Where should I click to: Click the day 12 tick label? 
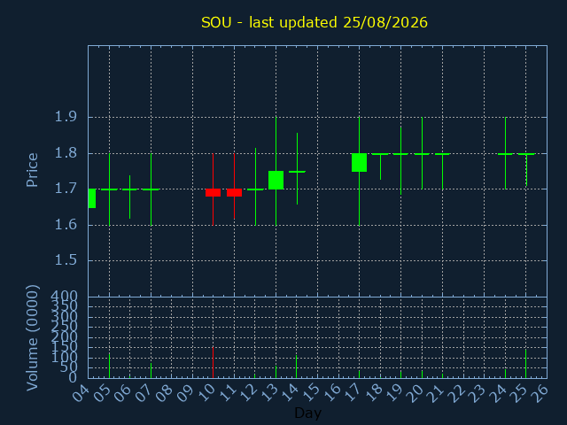(x=248, y=393)
